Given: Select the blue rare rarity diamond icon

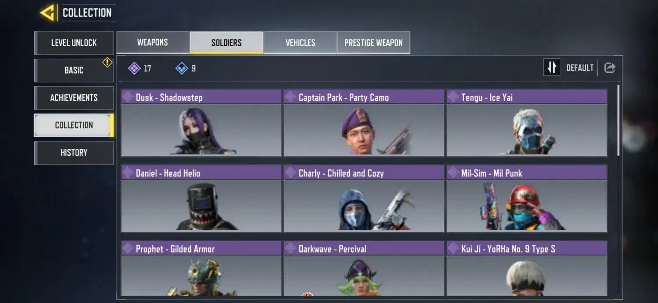Looking at the screenshot, I should 182,68.
